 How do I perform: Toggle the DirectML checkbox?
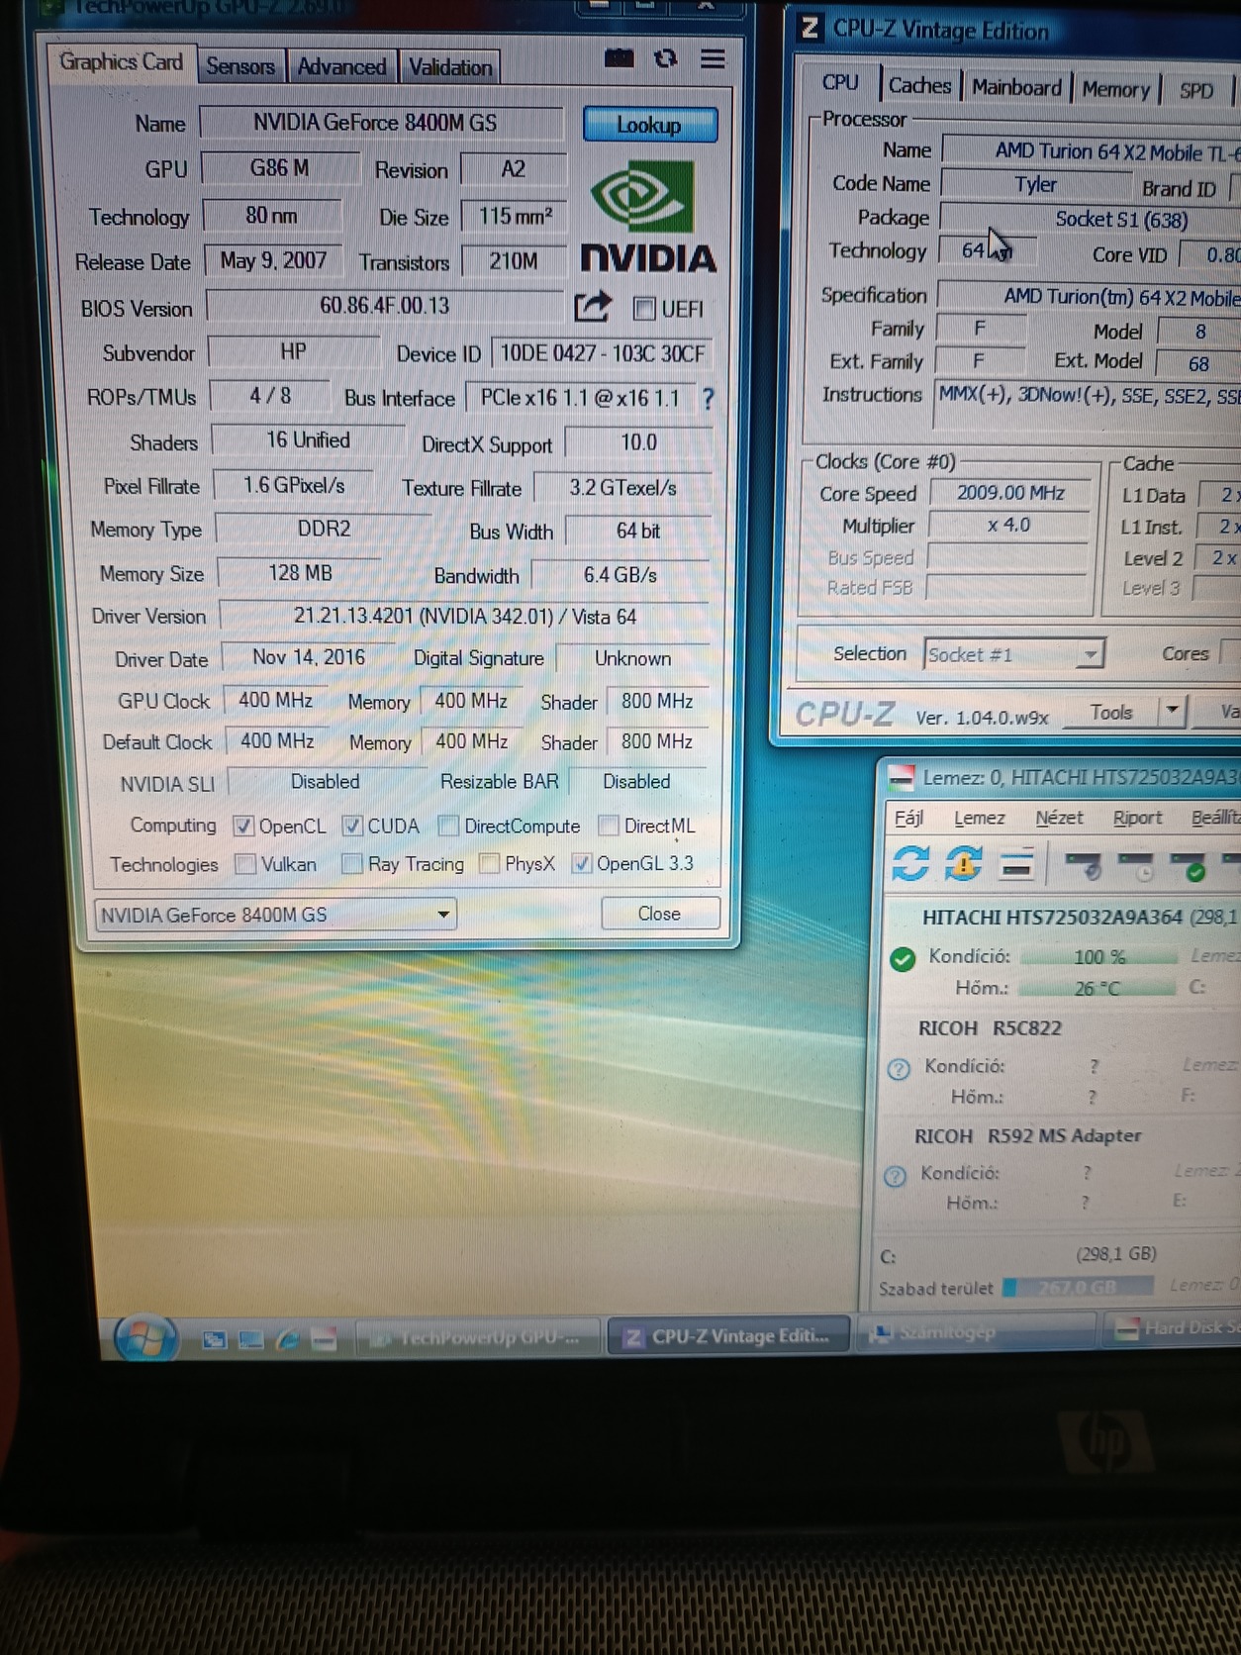[x=609, y=826]
